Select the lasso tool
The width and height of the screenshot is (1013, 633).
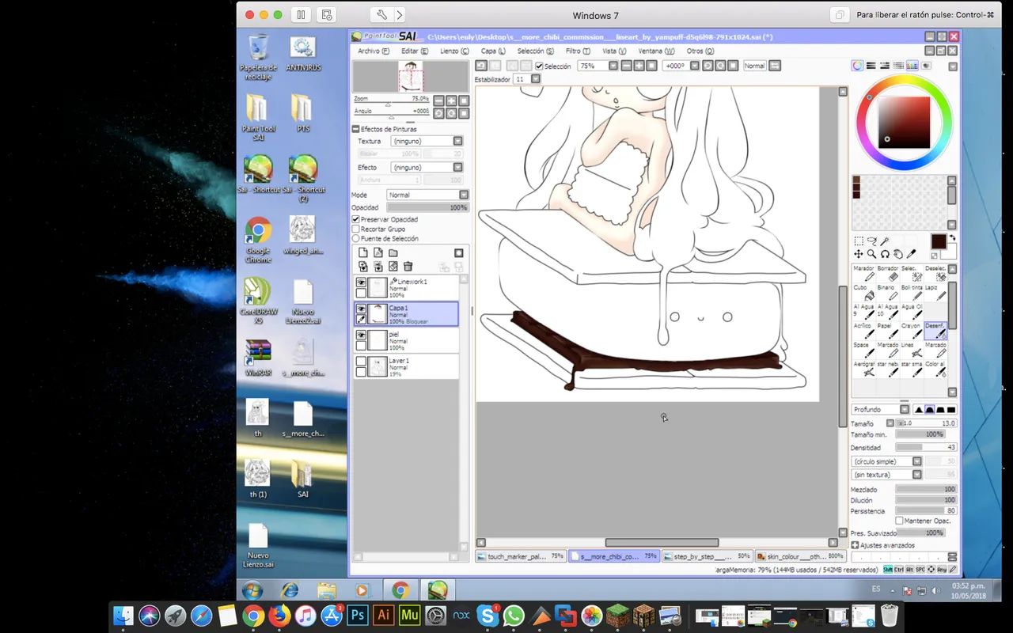coord(871,241)
